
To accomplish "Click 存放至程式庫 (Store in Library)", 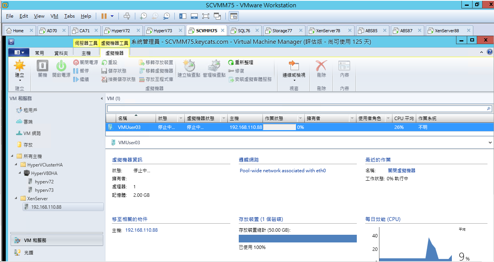I will click(x=156, y=79).
